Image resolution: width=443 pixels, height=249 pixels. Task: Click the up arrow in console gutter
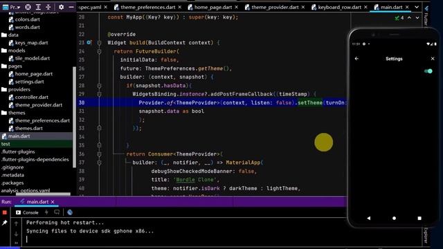tap(16, 223)
